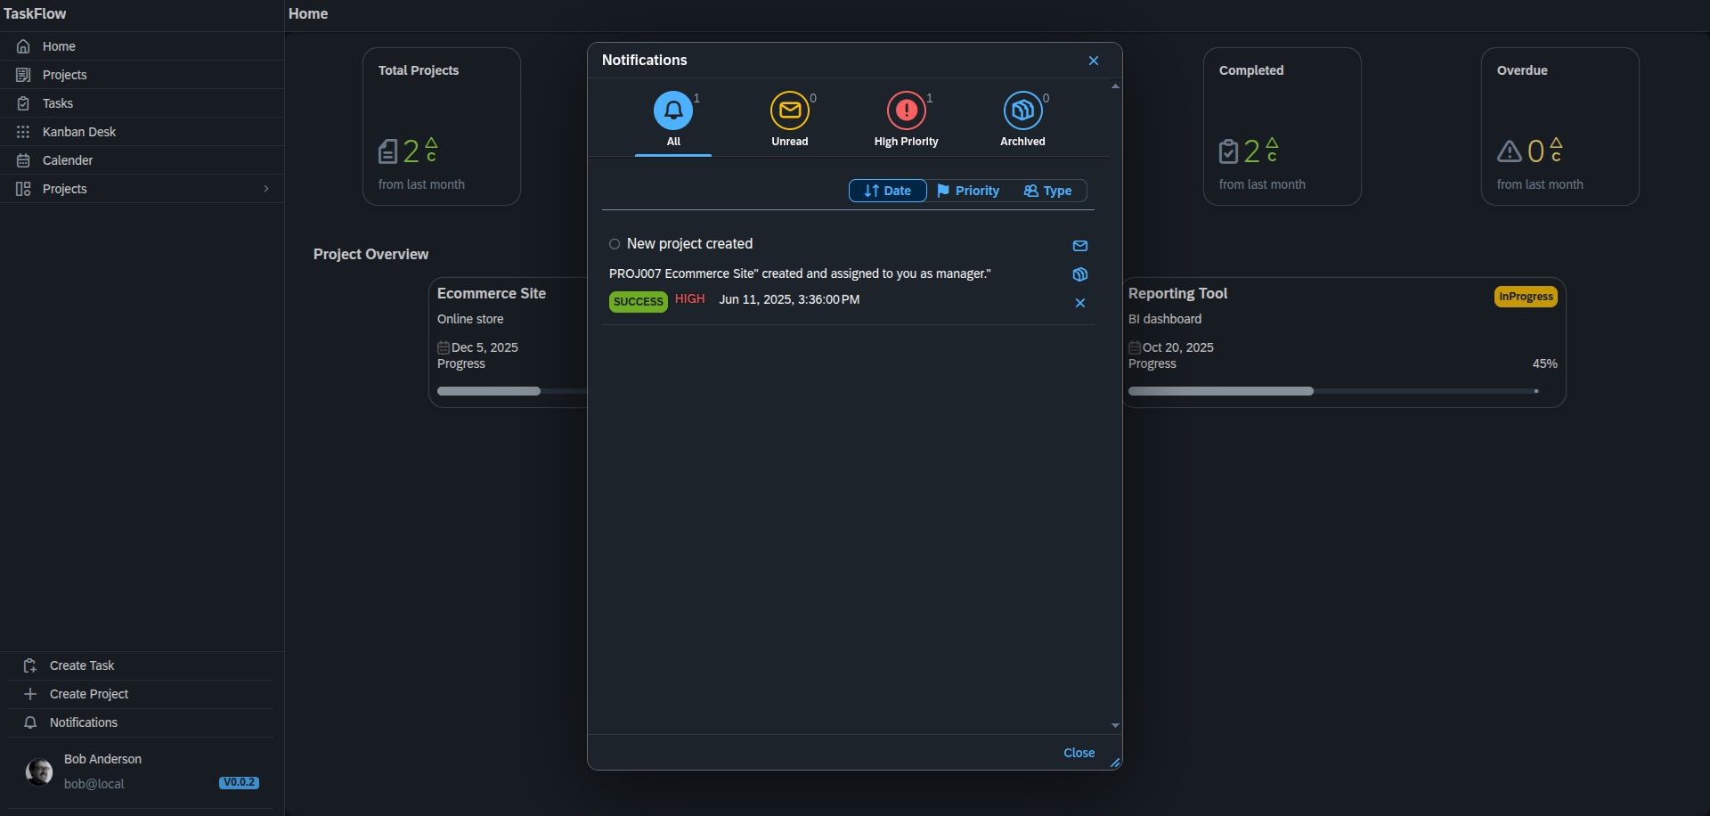Sort notifications by Date
The image size is (1710, 816).
[887, 191]
